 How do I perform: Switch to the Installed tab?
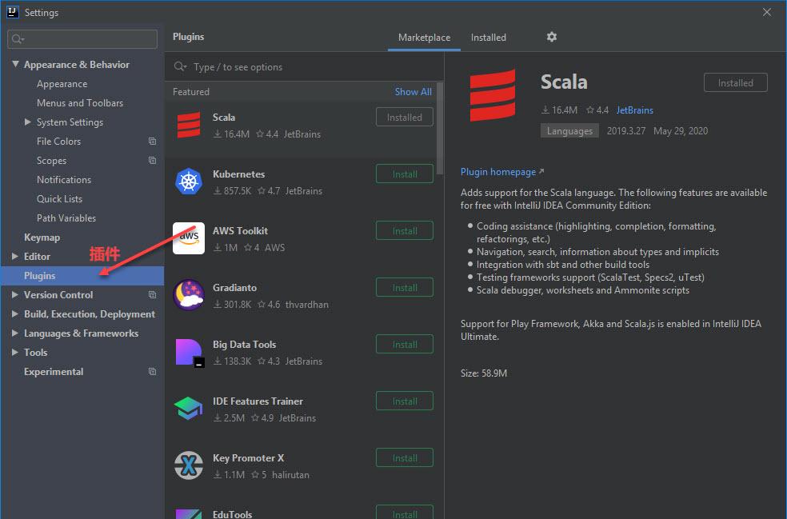[489, 38]
